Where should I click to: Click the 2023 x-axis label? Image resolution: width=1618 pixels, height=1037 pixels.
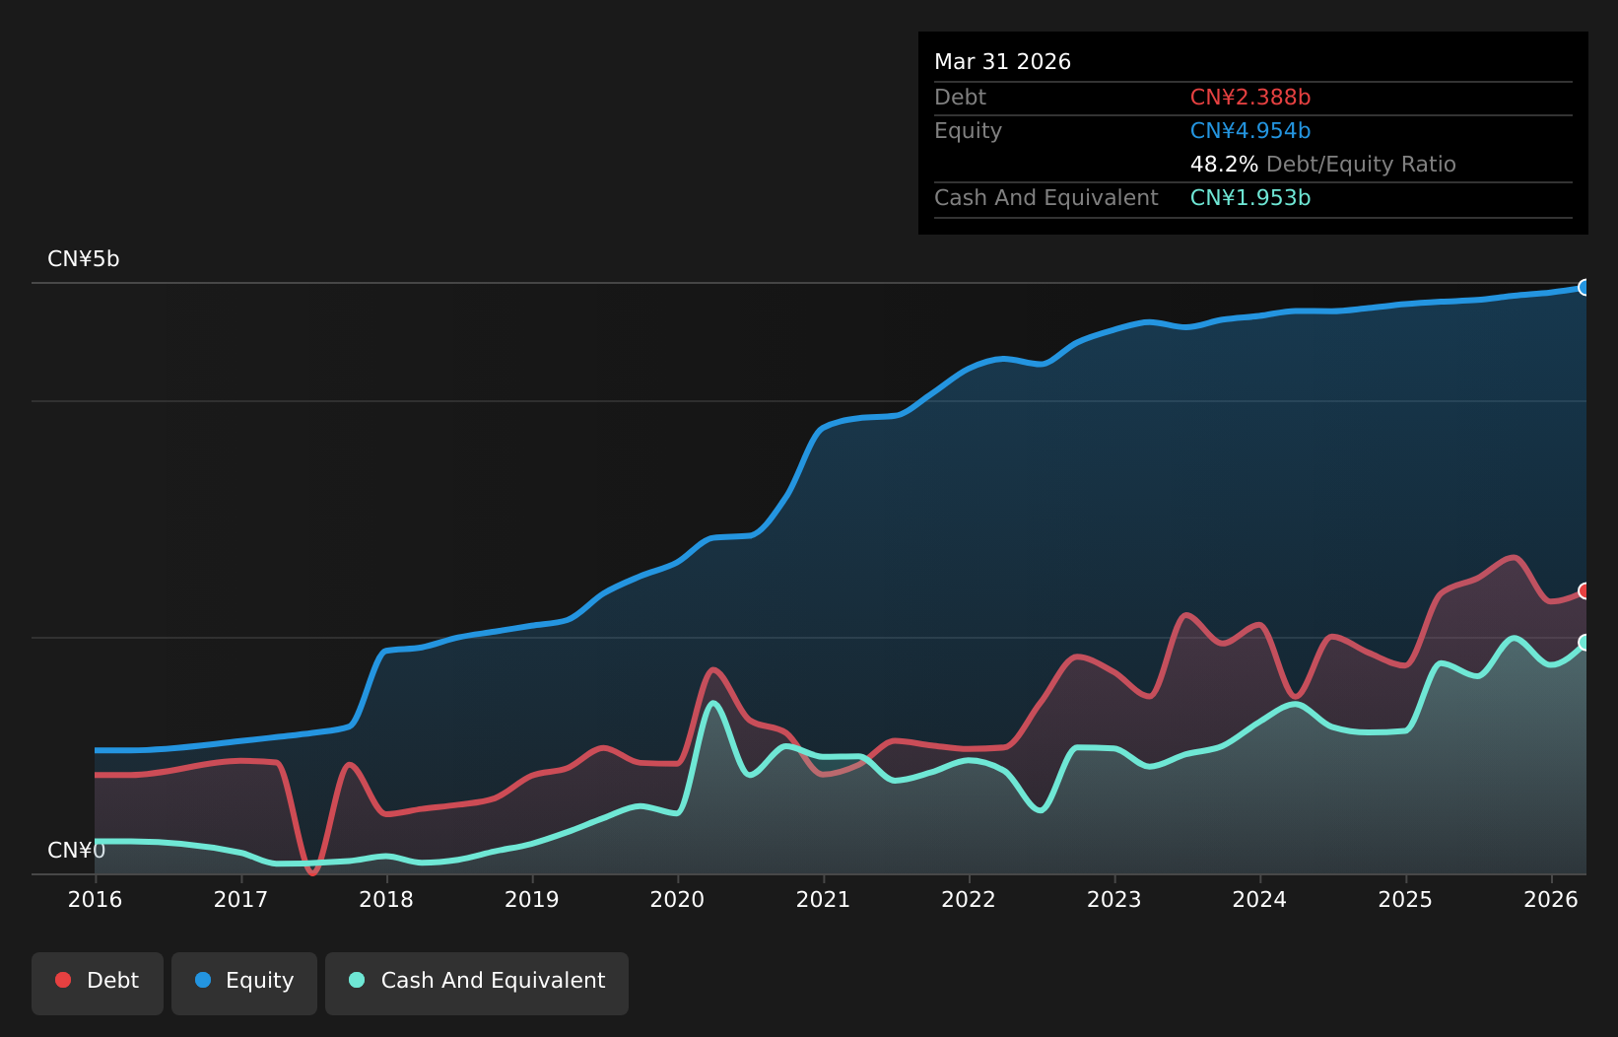coord(1114,899)
